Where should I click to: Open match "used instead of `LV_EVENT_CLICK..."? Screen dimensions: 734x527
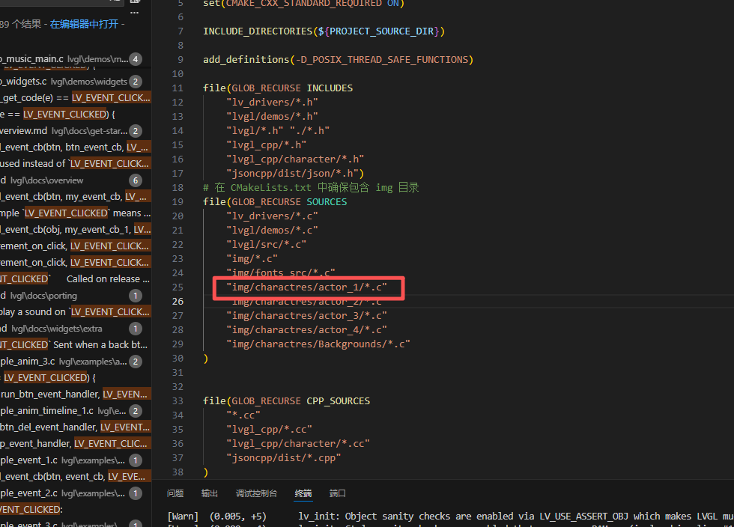coord(76,164)
